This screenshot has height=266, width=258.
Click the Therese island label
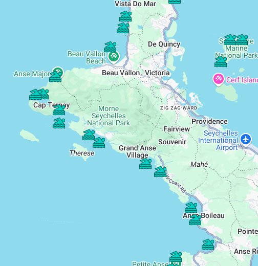pos(82,153)
